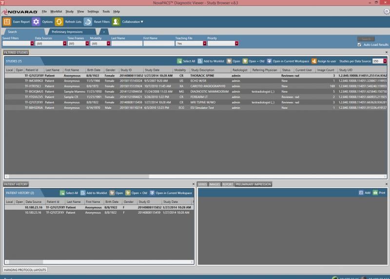Click into the Last Name field

click(x=126, y=43)
